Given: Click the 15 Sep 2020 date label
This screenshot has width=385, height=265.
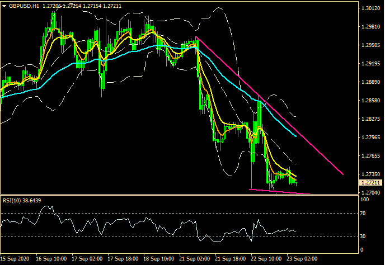Looking at the screenshot, I should coord(15,260).
